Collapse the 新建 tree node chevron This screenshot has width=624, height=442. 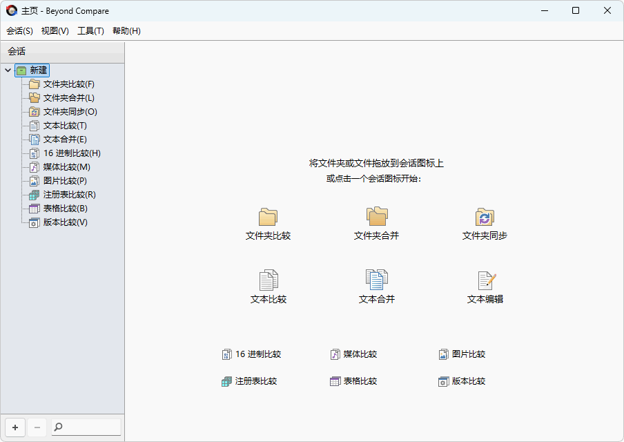8,70
